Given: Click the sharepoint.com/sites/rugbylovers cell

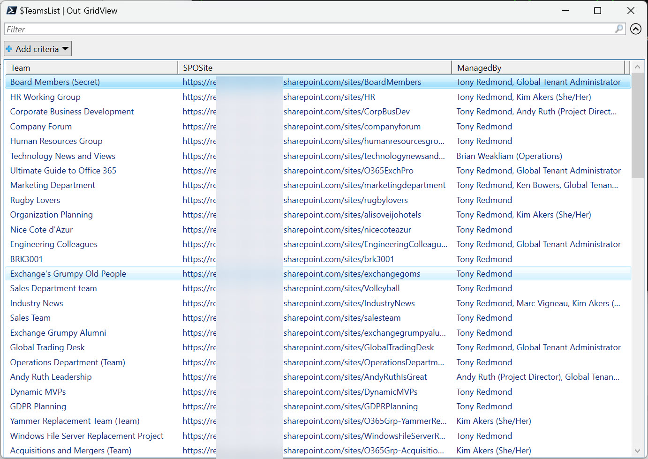Looking at the screenshot, I should coord(346,200).
